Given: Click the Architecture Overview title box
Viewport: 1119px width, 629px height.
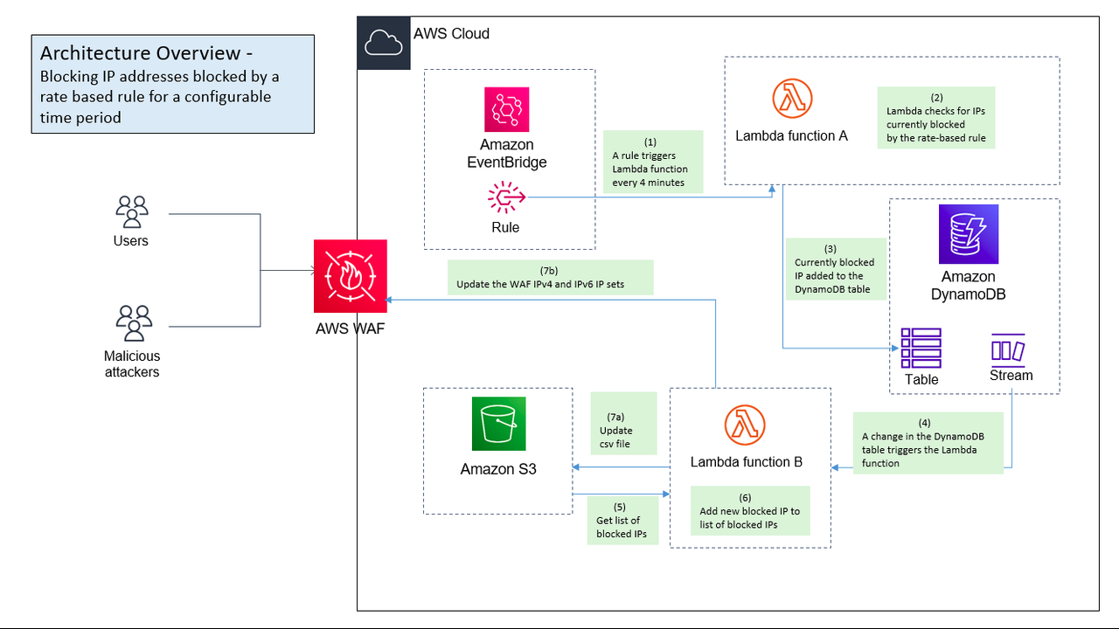Looking at the screenshot, I should (x=173, y=84).
